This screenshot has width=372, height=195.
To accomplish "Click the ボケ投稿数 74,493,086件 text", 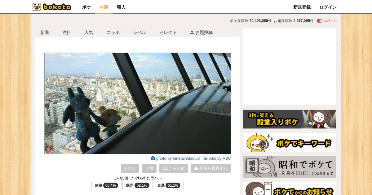I will coord(251,21).
